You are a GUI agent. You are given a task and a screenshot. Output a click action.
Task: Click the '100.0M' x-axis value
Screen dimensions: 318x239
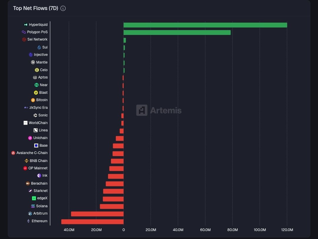[260, 230]
